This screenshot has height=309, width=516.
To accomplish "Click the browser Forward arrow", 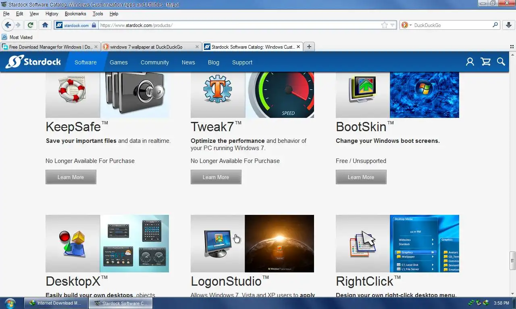I will coord(18,25).
